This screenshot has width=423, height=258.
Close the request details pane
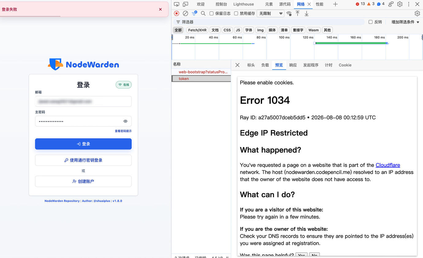point(238,65)
